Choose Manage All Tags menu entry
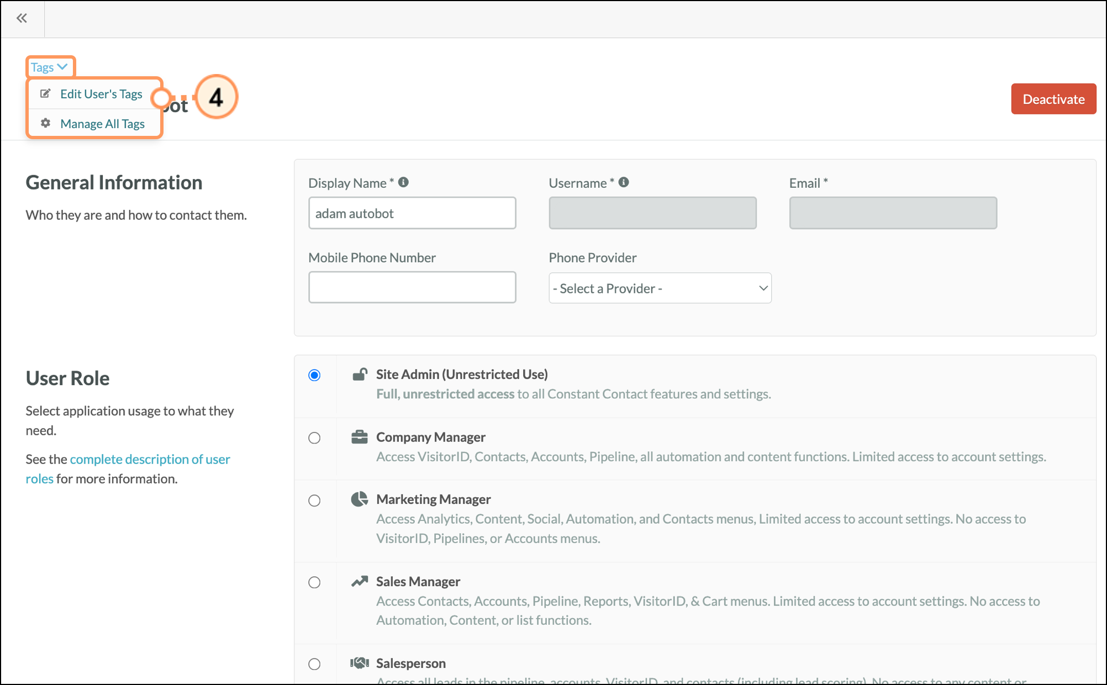This screenshot has height=685, width=1107. point(102,124)
